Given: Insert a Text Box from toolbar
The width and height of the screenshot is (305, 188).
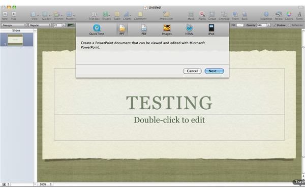Looking at the screenshot, I should pos(94,16).
